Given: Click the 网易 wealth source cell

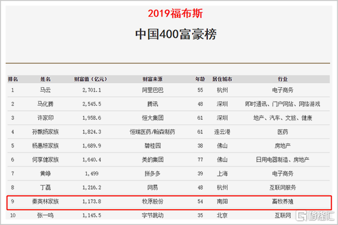Looking at the screenshot, I should [x=153, y=187].
